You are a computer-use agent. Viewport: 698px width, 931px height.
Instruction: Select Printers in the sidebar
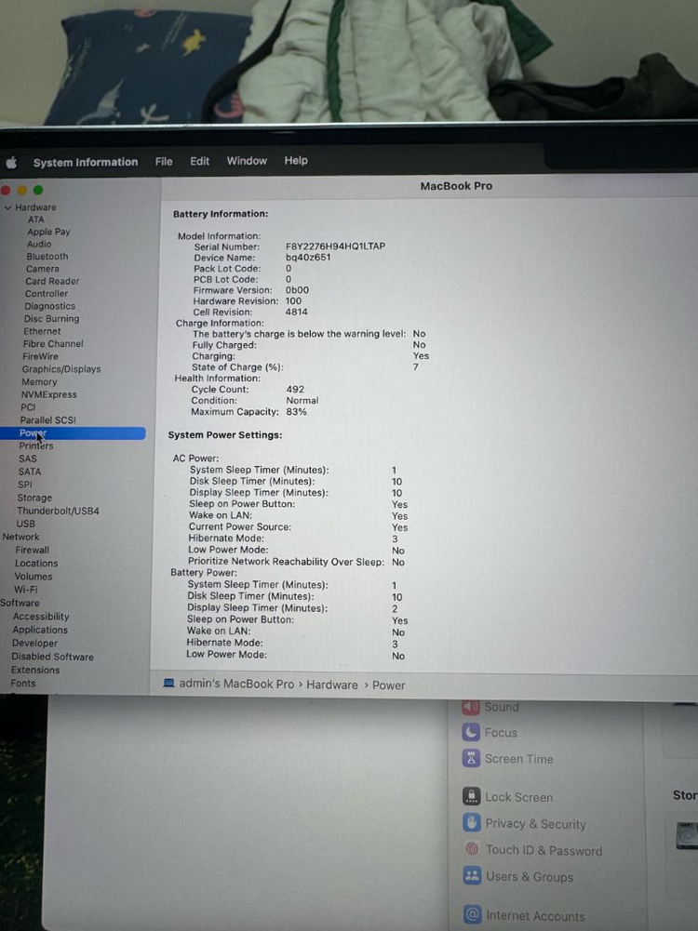[36, 446]
